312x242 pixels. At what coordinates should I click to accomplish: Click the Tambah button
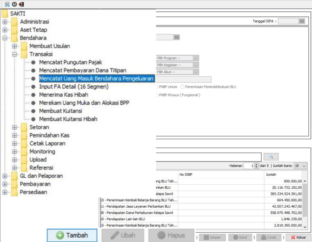pos(72,235)
